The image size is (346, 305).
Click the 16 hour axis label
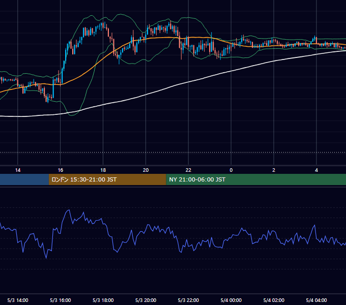coord(60,170)
